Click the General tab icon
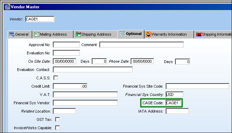 (12, 34)
